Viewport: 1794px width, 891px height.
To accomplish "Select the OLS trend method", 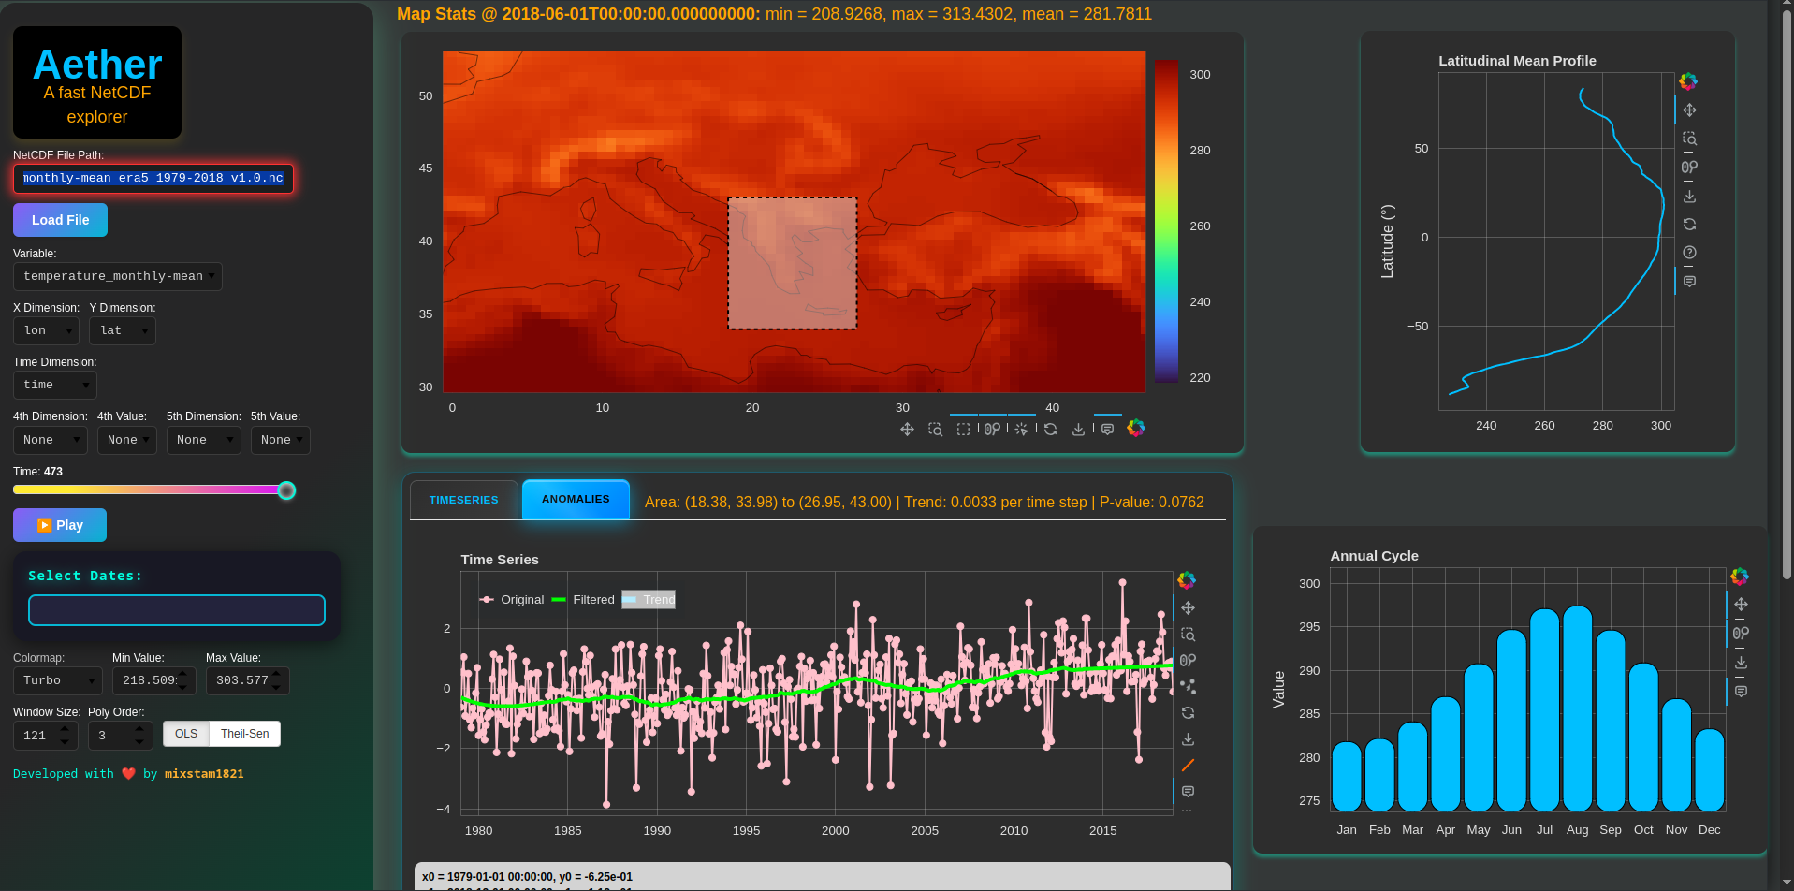I will click(186, 734).
